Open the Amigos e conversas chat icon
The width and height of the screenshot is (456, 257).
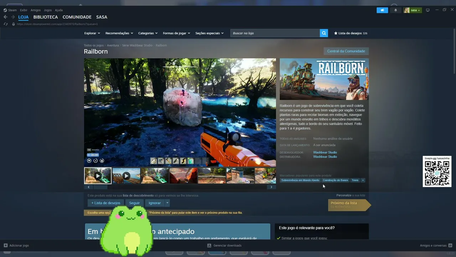450,246
